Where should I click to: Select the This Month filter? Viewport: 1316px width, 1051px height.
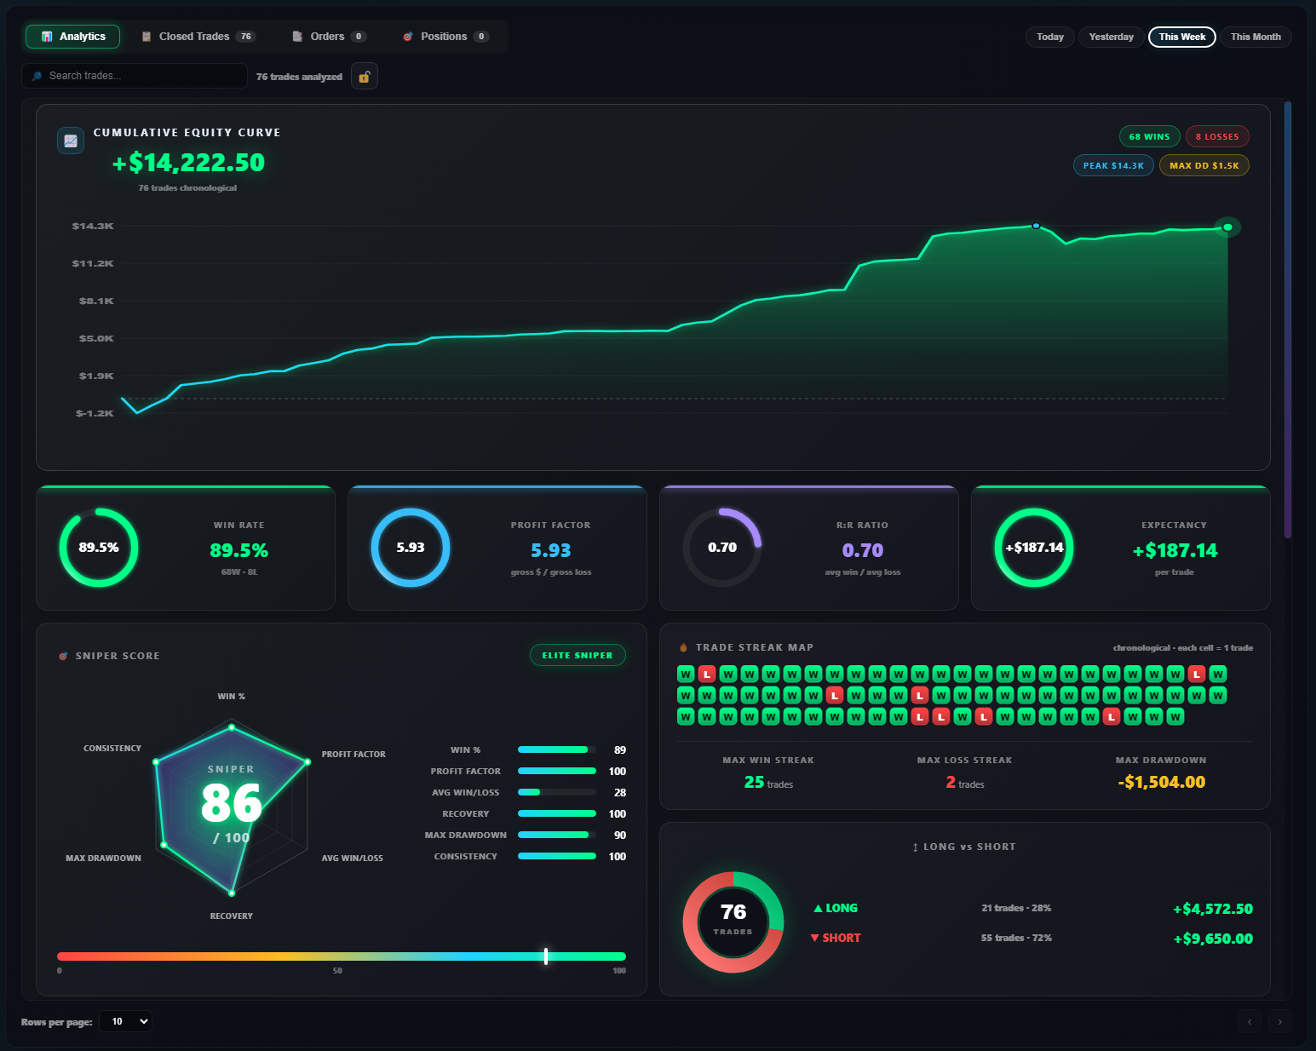1256,37
